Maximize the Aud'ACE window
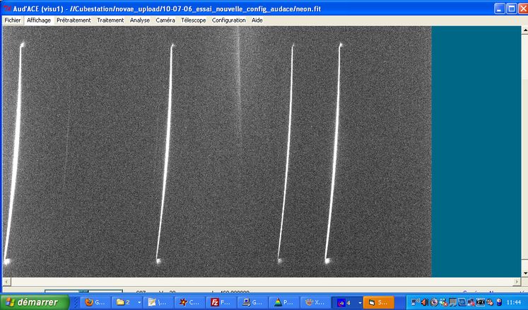This screenshot has height=310, width=528. [x=512, y=8]
